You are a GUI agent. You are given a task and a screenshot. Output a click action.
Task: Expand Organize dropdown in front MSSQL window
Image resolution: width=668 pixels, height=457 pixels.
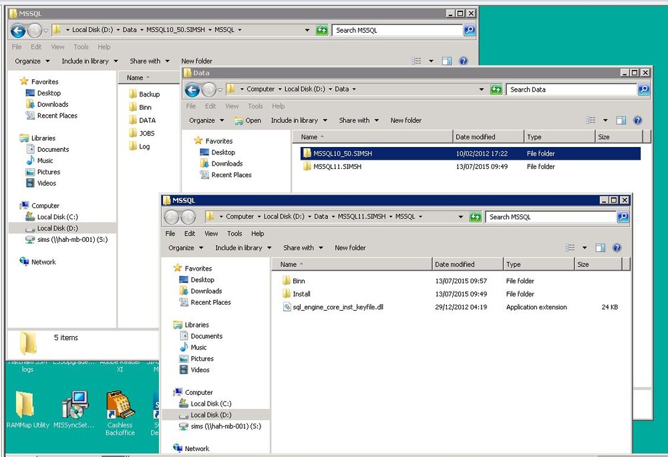coord(186,248)
